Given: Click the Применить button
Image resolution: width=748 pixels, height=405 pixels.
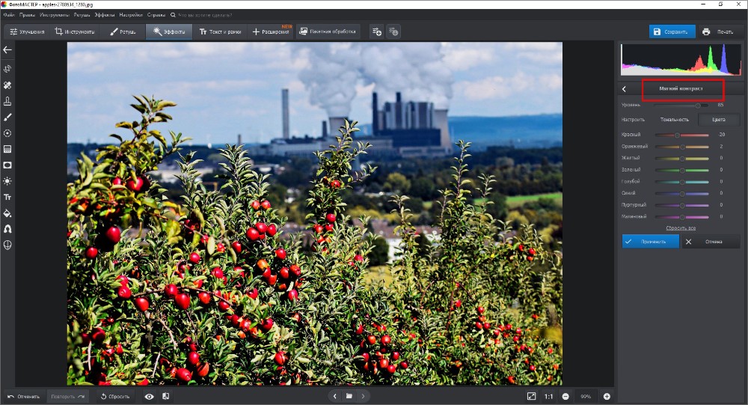Looking at the screenshot, I should 650,242.
